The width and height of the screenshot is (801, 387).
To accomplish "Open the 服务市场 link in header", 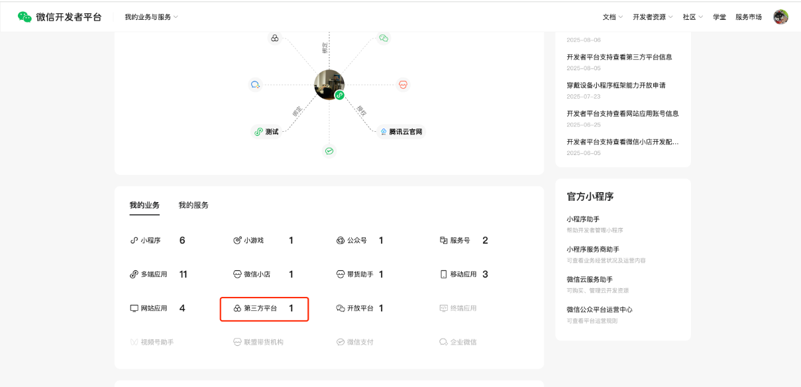I will (748, 17).
